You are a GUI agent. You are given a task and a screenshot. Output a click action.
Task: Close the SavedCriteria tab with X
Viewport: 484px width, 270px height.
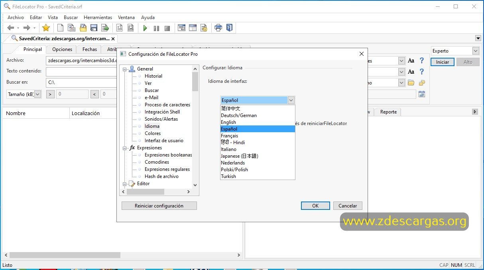click(113, 39)
